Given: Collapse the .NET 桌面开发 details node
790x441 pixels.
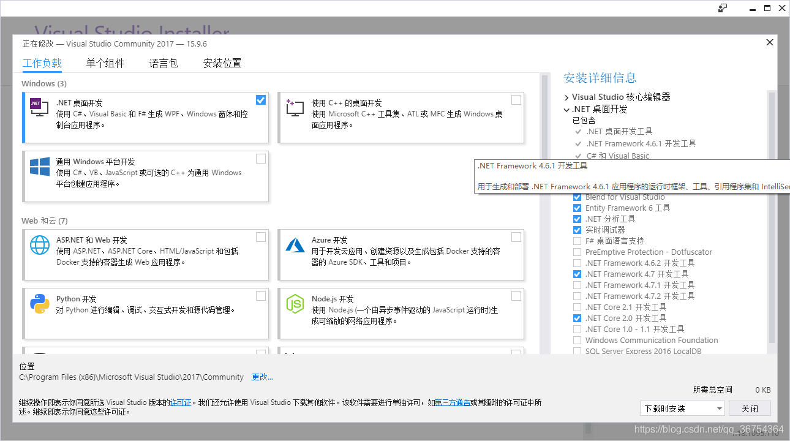Looking at the screenshot, I should (x=566, y=110).
